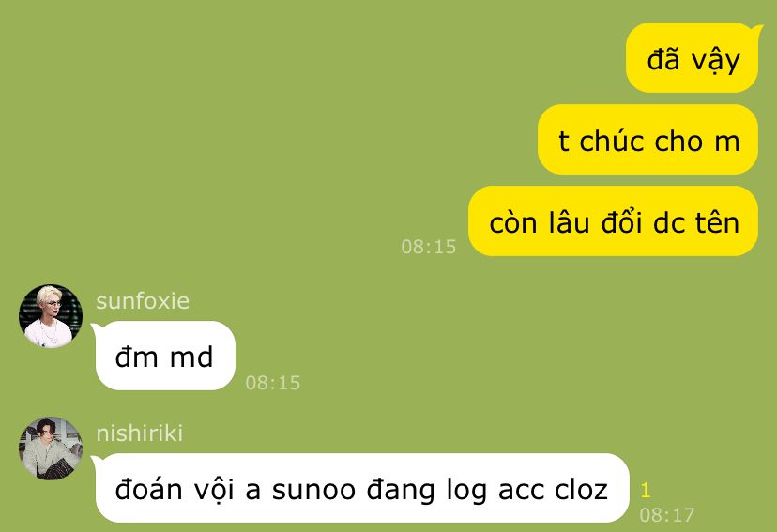This screenshot has height=532, width=777.
Task: Open sunfoxie's profile picture
Action: tap(51, 316)
